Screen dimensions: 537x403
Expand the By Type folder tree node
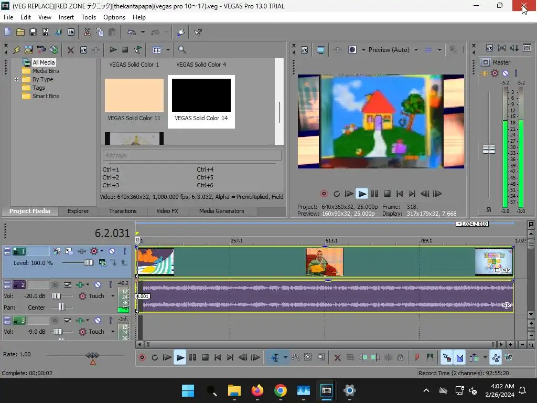point(16,79)
